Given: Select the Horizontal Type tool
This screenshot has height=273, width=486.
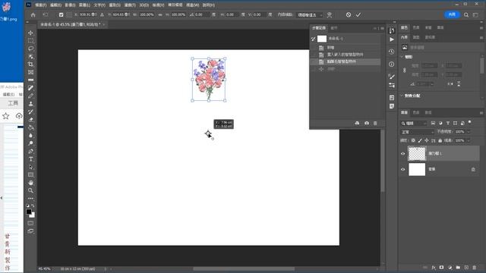Looking at the screenshot, I should click(30, 159).
